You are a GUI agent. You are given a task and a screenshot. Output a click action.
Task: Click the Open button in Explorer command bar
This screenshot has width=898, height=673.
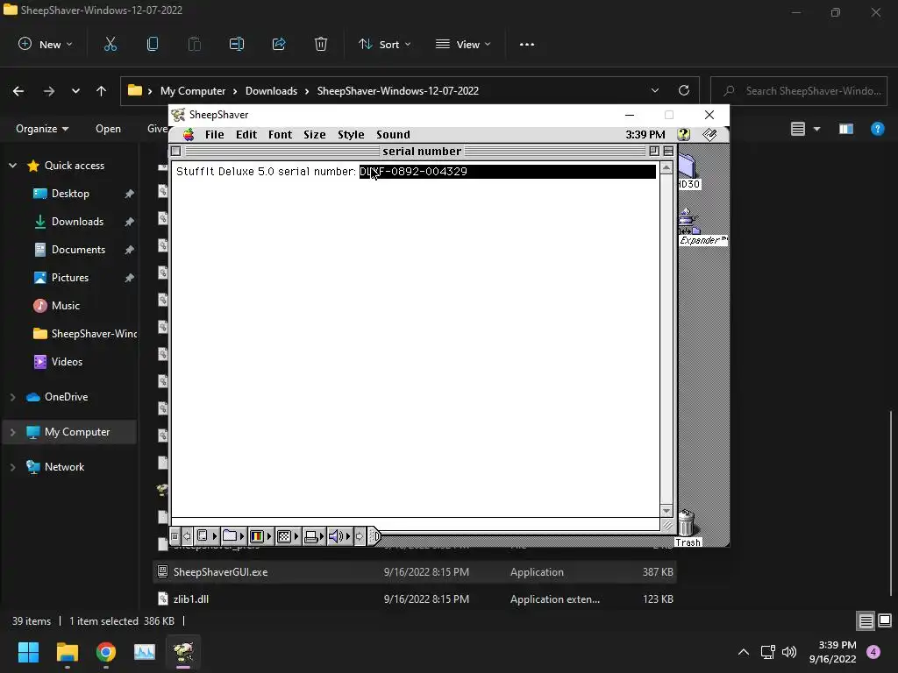point(108,129)
